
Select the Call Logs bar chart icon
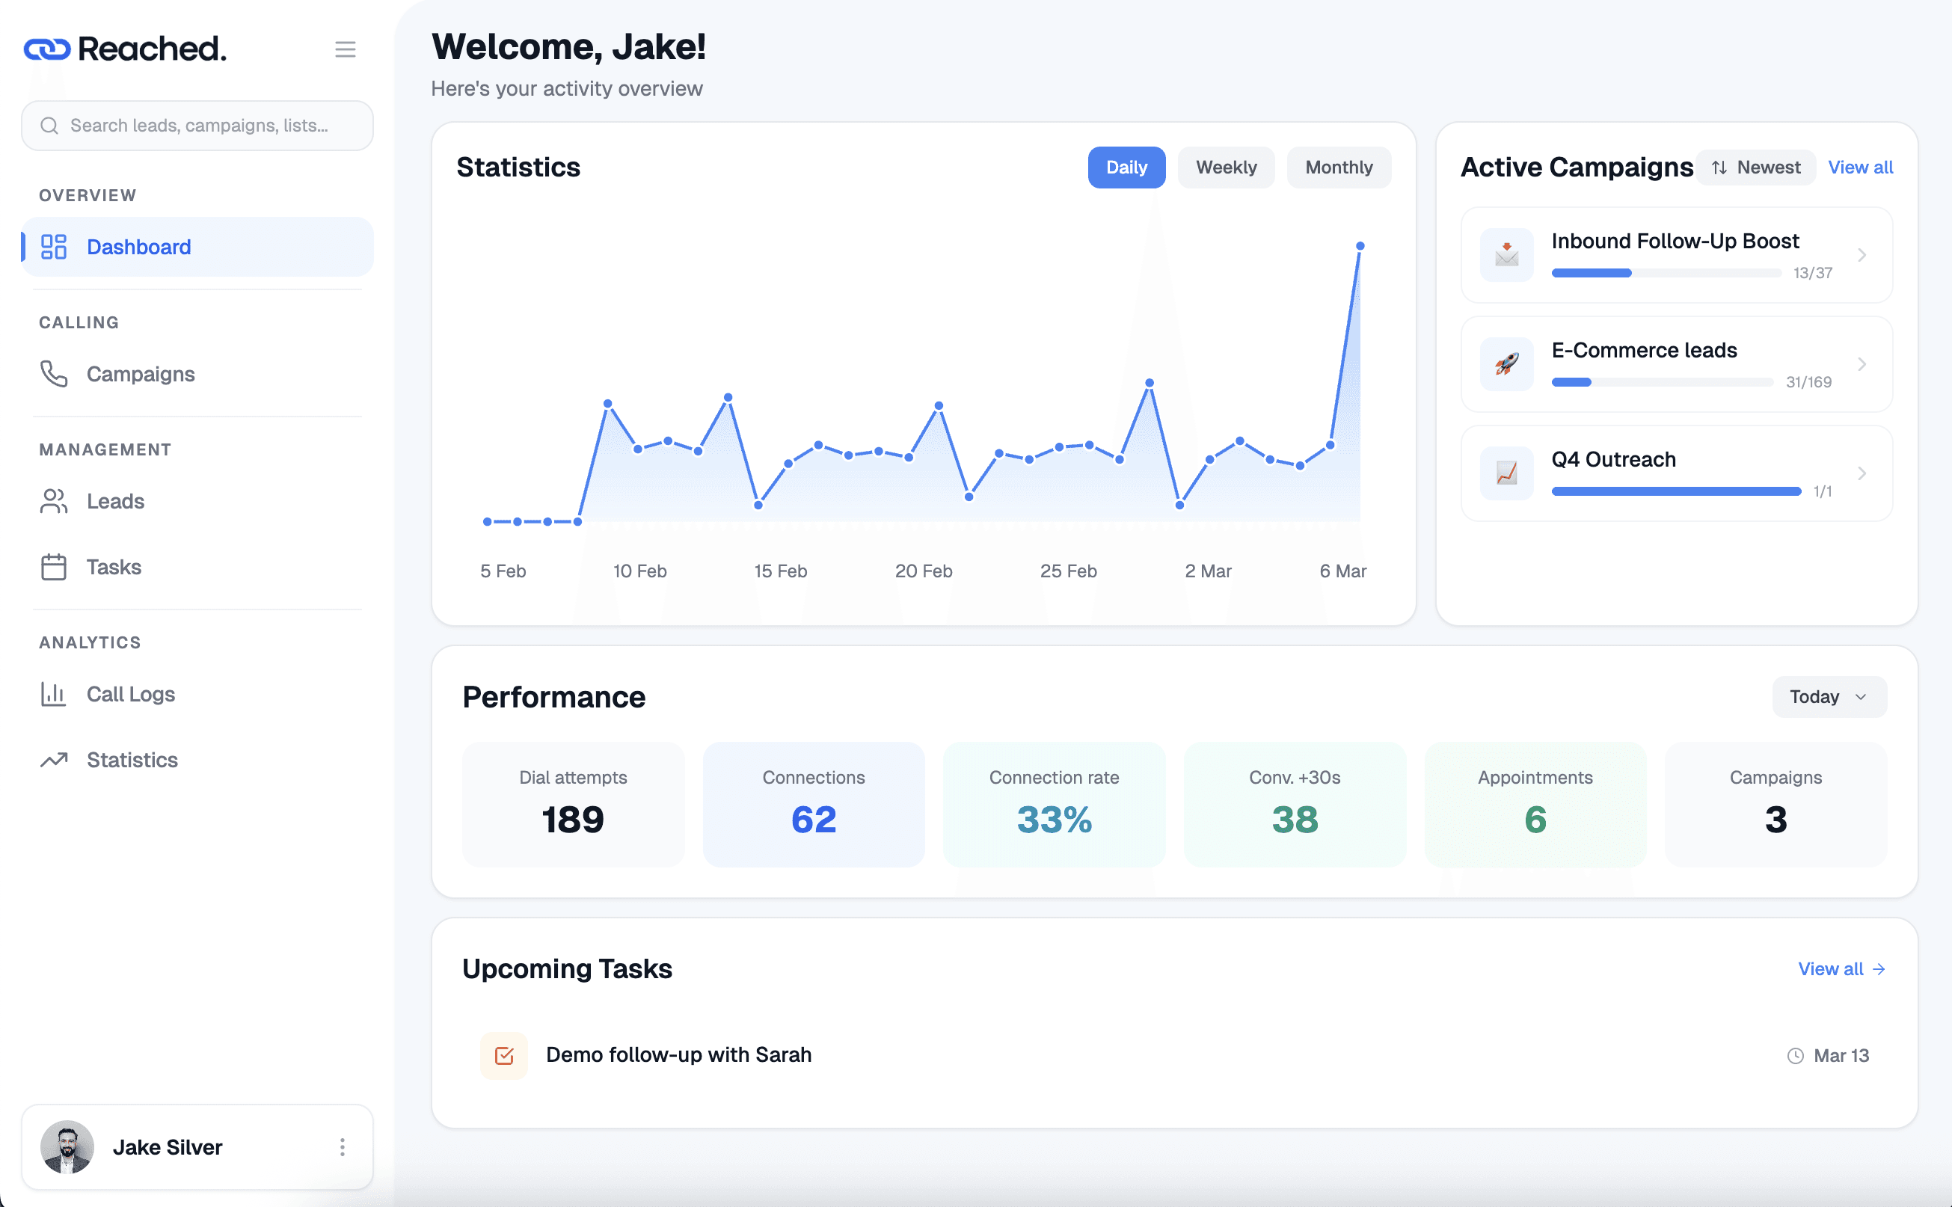pos(54,695)
